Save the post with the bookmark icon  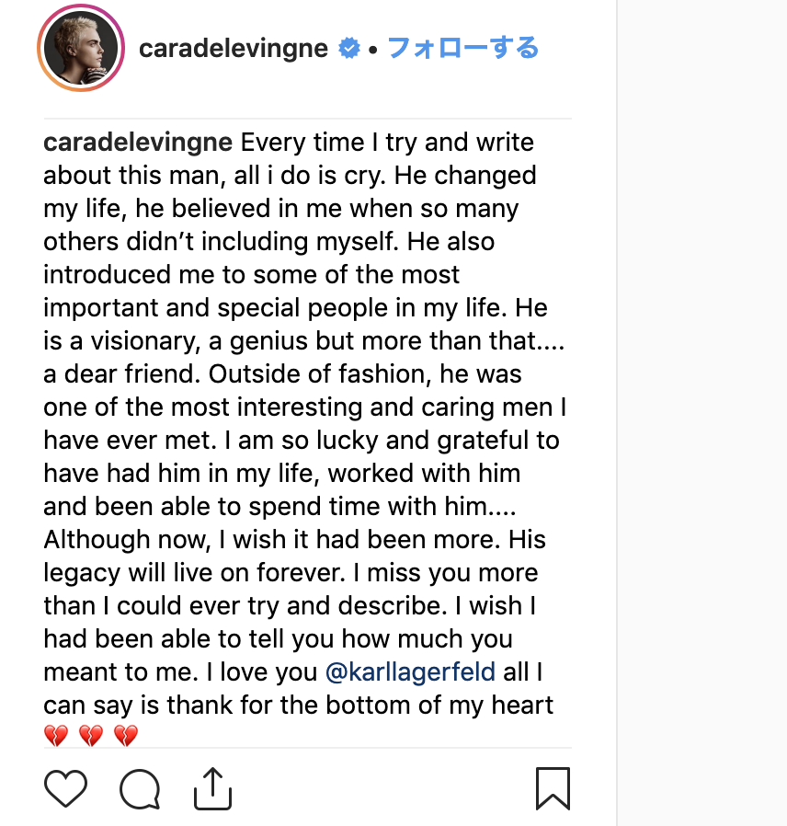pyautogui.click(x=553, y=788)
